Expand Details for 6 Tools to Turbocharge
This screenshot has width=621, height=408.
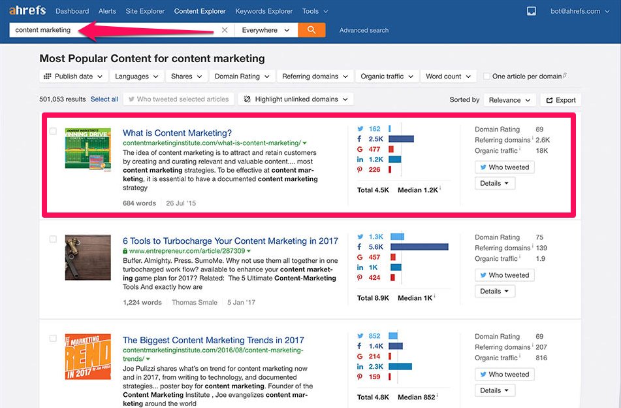(495, 291)
